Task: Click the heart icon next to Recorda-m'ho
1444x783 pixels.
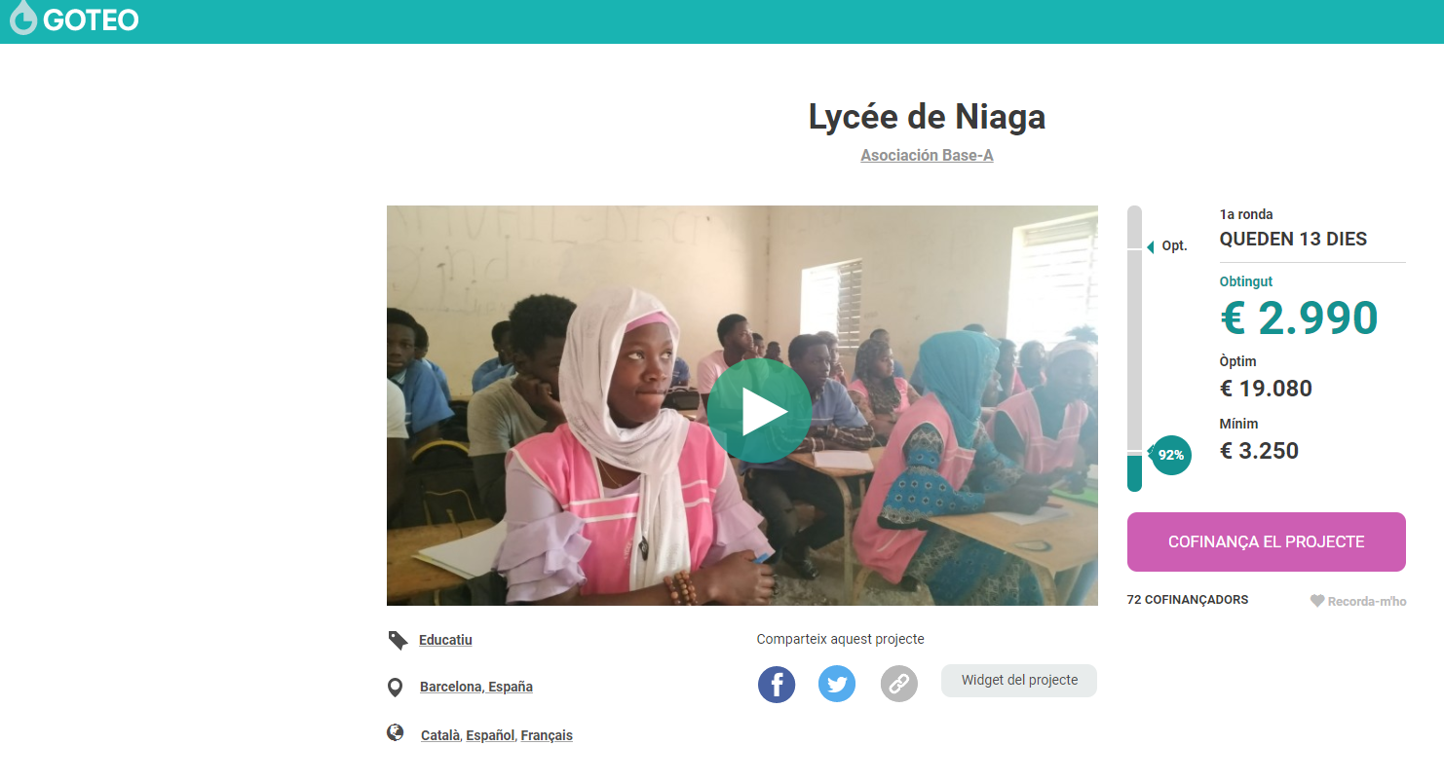Action: [1317, 601]
